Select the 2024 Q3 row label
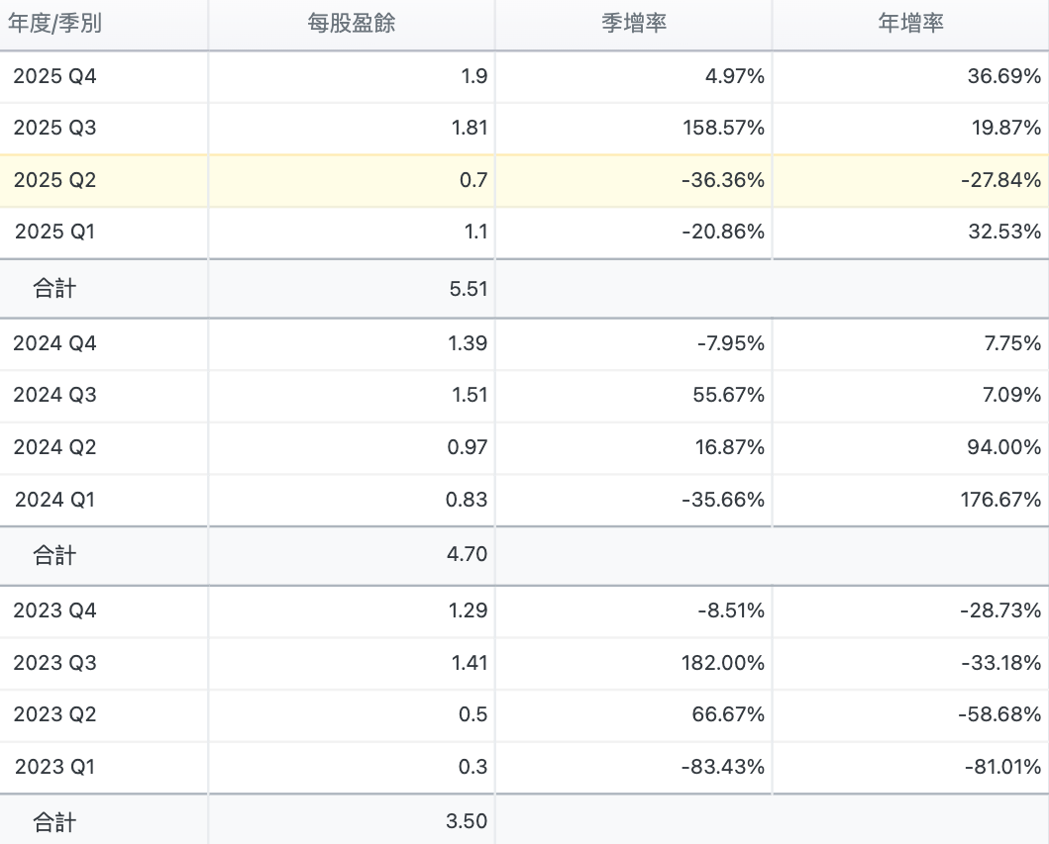Image resolution: width=1049 pixels, height=844 pixels. pyautogui.click(x=54, y=395)
